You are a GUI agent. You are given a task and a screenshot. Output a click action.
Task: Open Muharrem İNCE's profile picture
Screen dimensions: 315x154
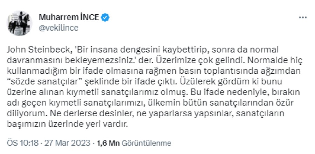click(x=20, y=22)
